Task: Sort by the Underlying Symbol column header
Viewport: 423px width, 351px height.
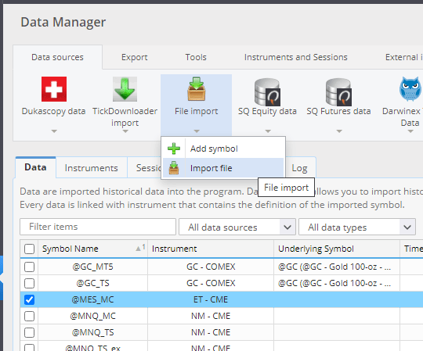Action: click(337, 249)
